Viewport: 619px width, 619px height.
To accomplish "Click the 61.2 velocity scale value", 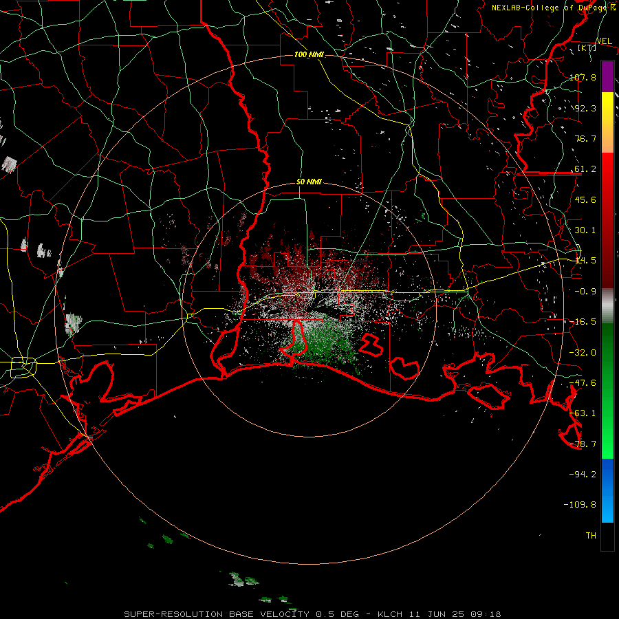I will click(585, 169).
